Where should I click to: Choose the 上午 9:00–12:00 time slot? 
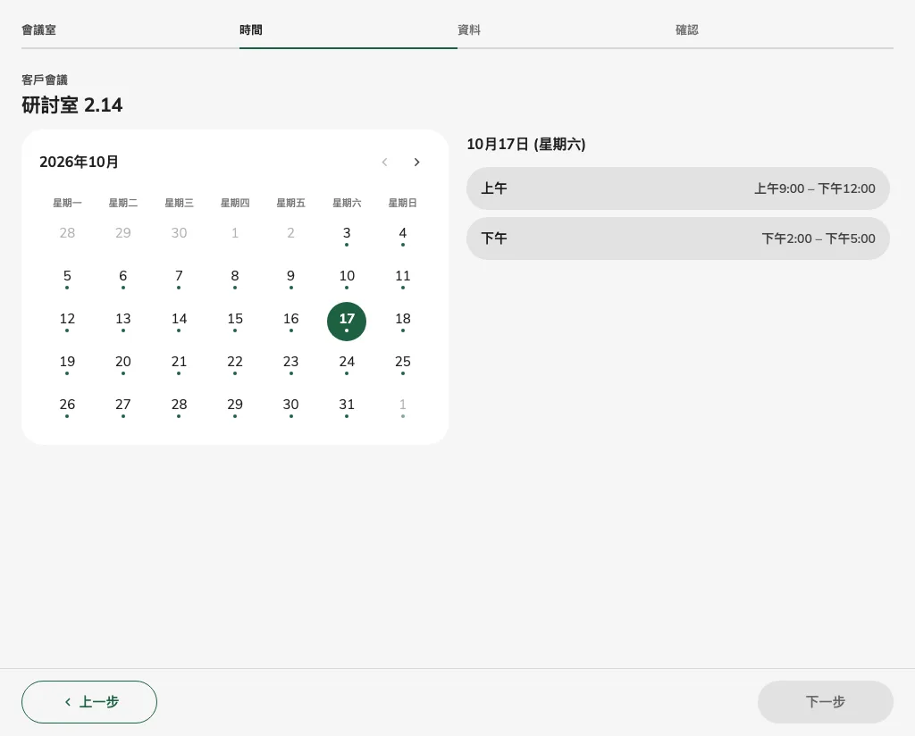point(677,188)
